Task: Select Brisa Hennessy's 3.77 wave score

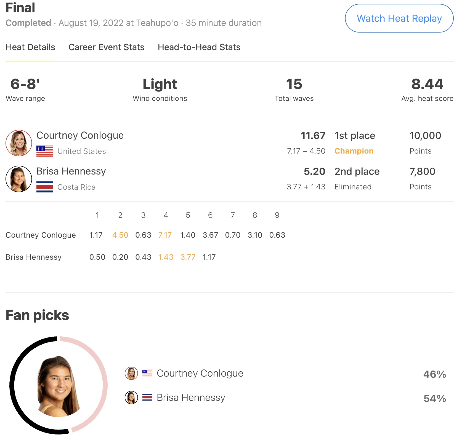Action: point(188,257)
